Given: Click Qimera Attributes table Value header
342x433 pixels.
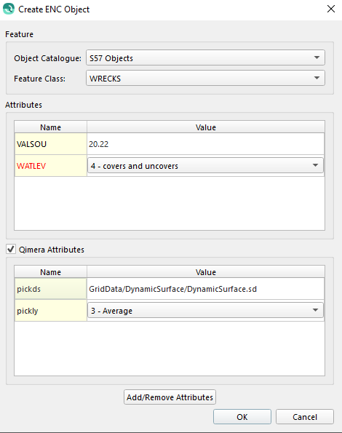Looking at the screenshot, I should tap(206, 272).
